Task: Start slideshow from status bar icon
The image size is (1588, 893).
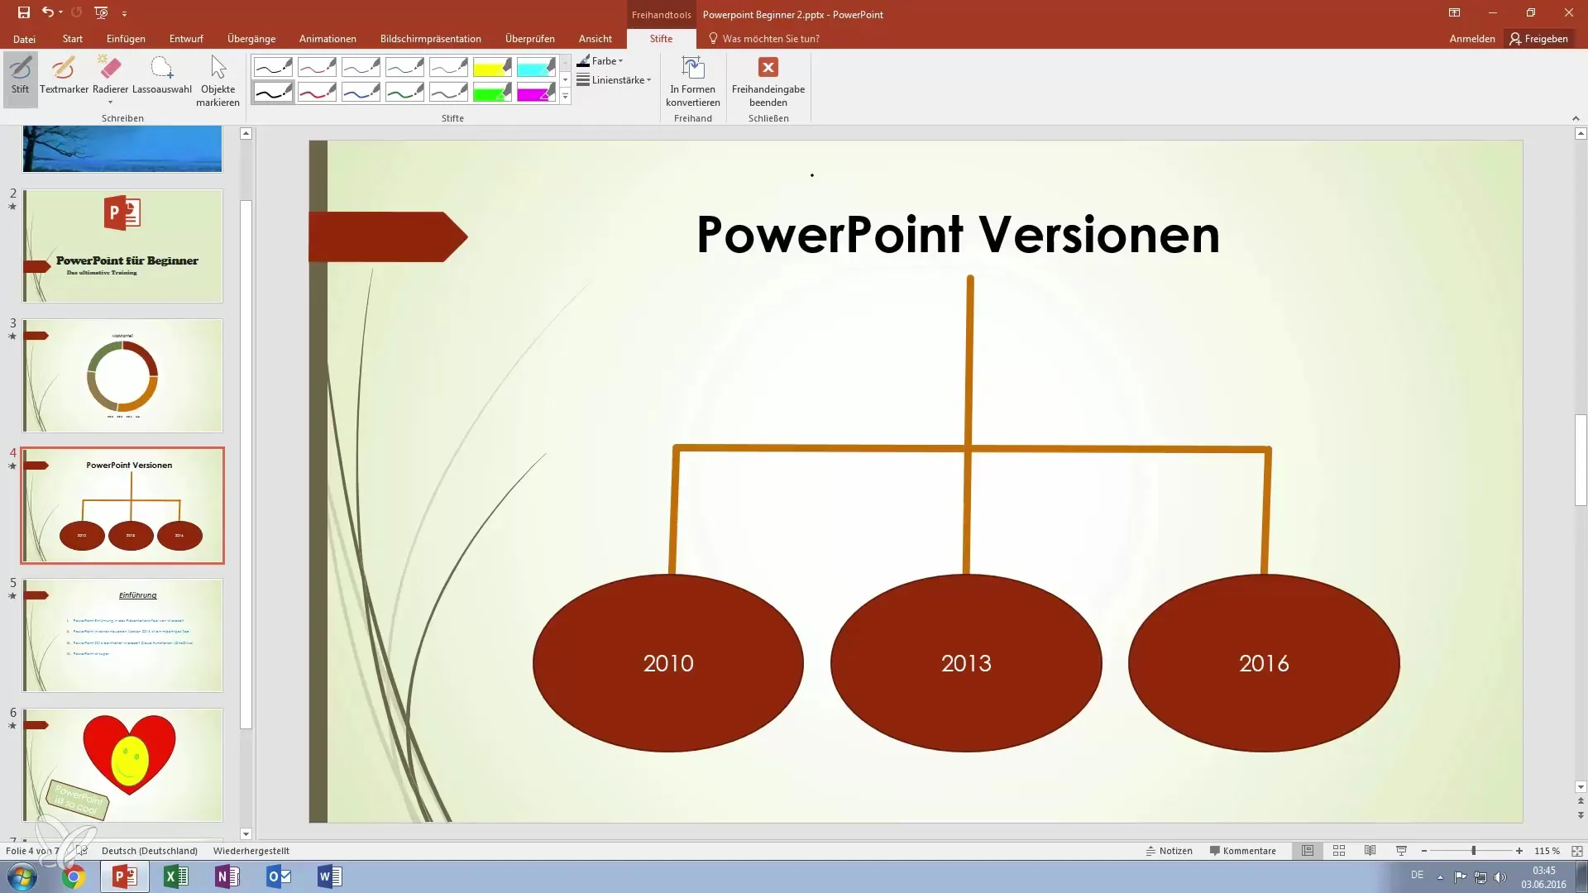Action: coord(1401,851)
